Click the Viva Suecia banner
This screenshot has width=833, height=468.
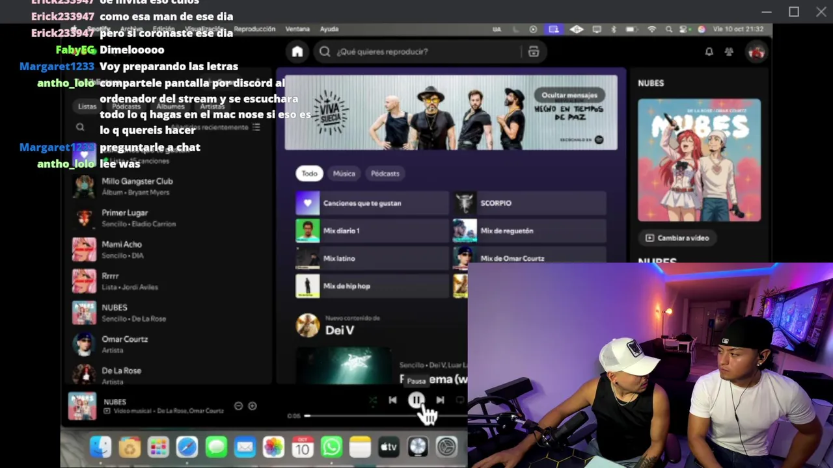[451, 112]
